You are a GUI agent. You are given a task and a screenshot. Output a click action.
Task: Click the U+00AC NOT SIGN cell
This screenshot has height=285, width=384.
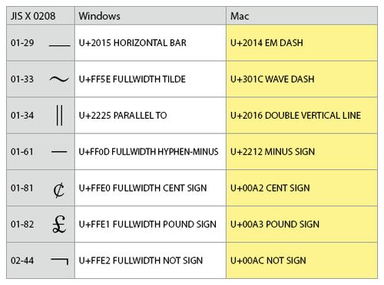point(302,260)
